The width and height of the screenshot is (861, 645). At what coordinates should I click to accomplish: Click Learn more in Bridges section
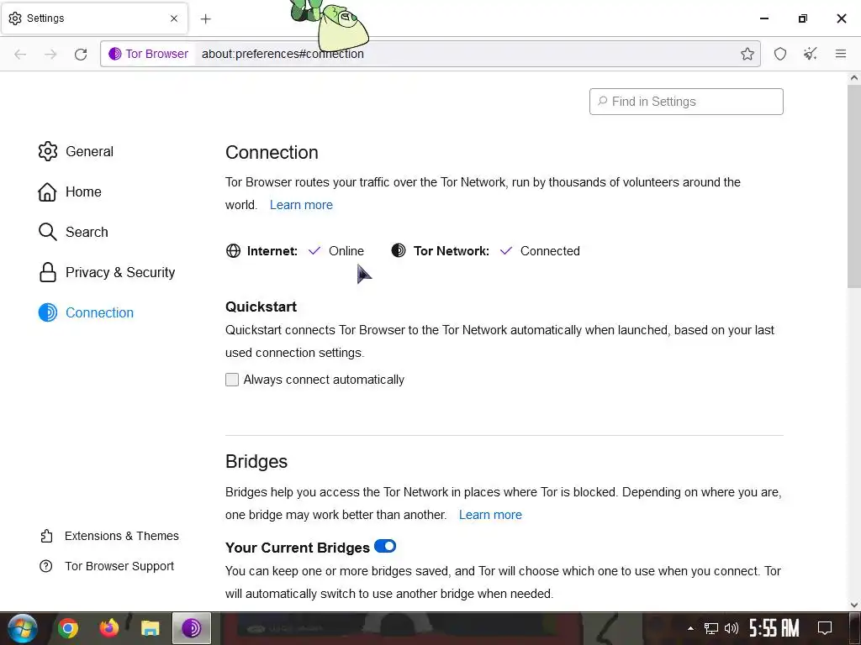point(490,515)
